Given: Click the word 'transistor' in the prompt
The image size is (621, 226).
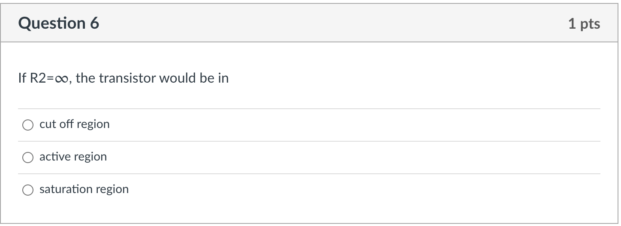Looking at the screenshot, I should pyautogui.click(x=127, y=78).
